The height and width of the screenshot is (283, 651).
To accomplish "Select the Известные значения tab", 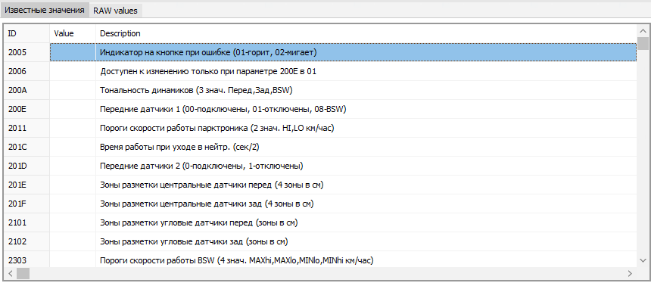I will tap(45, 11).
